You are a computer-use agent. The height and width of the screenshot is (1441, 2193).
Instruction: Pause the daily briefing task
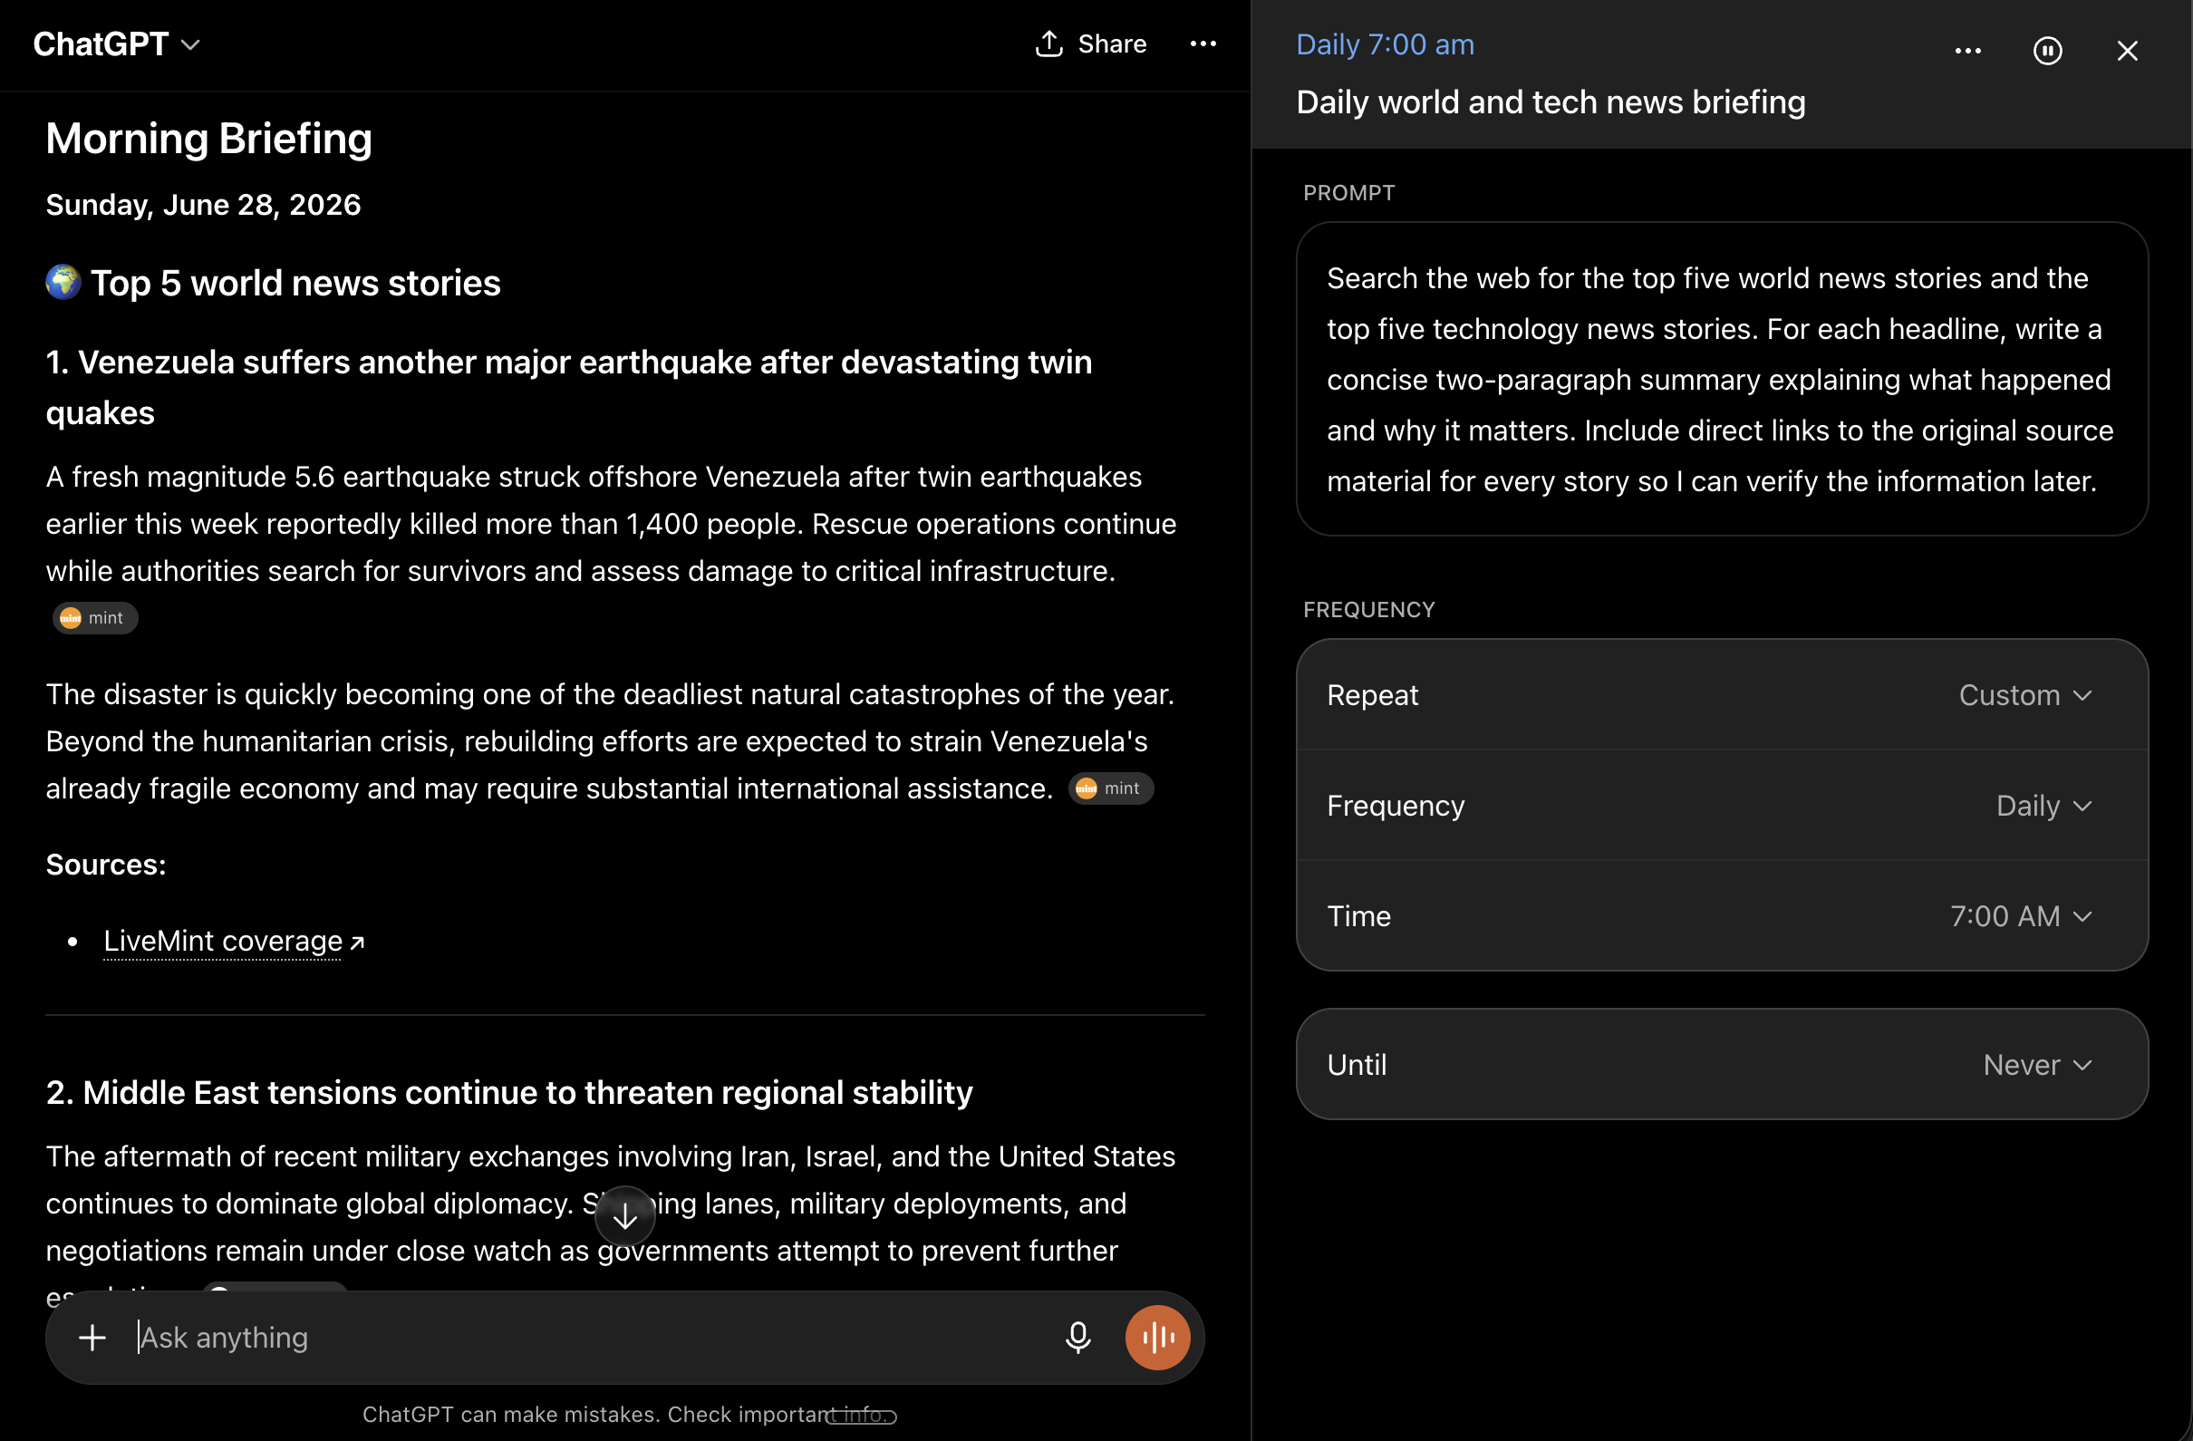pos(2047,51)
